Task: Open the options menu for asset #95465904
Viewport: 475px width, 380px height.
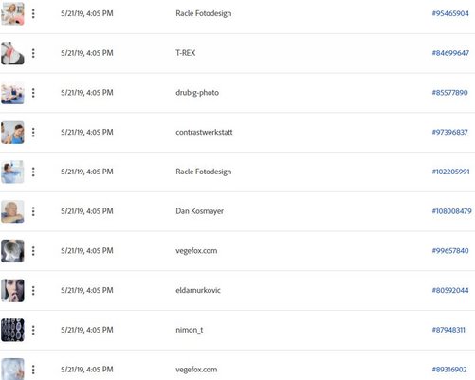Action: pyautogui.click(x=33, y=13)
